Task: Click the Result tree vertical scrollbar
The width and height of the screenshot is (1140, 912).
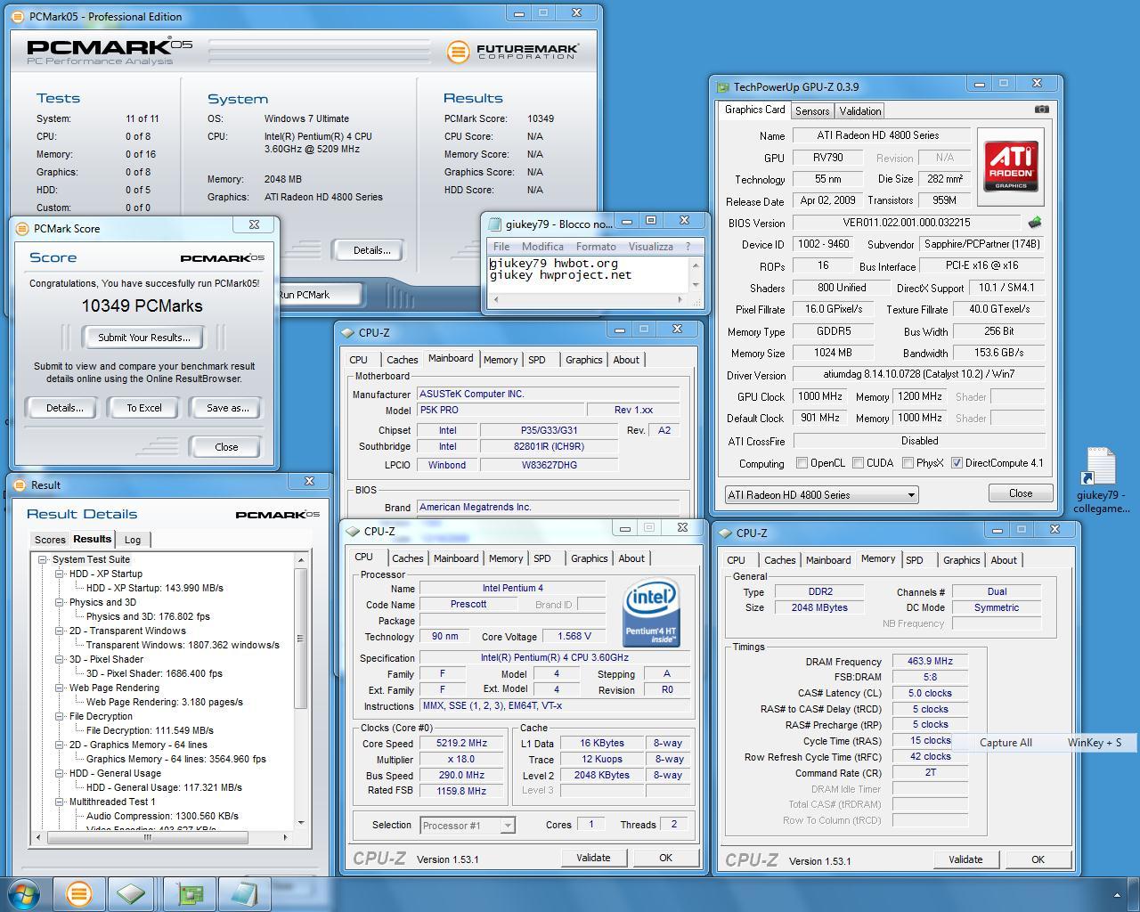Action: coord(301,691)
